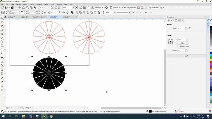Image resolution: width=212 pixels, height=119 pixels.
Task: Click the eCut.eCut6_MainPanel macro button
Action: [129, 8]
